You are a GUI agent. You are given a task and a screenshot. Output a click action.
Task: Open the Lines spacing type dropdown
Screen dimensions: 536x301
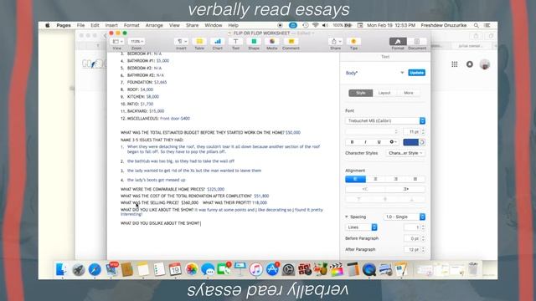click(x=361, y=227)
